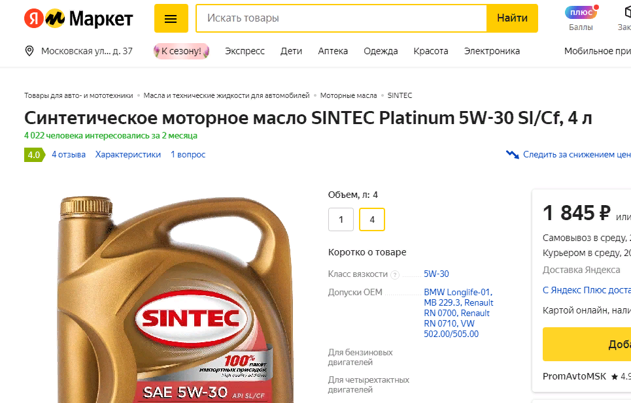Open the 5W-30 viscosity class link
This screenshot has width=631, height=403.
point(436,274)
